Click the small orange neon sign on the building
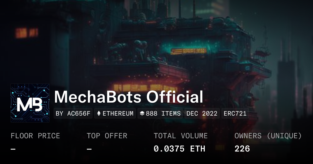Image resolution: width=313 pixels, height=164 pixels. (188, 51)
